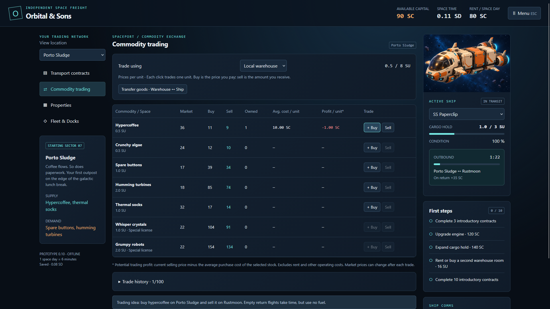Click the Grumpy robots commodity name

[x=130, y=244]
